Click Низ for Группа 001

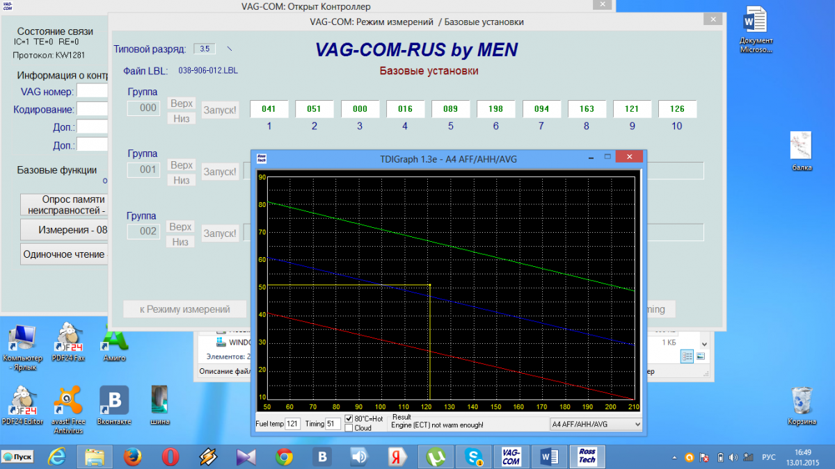pyautogui.click(x=182, y=180)
